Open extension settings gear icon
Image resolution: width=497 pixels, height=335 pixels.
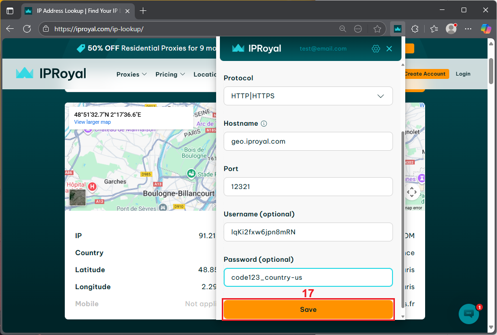(375, 49)
